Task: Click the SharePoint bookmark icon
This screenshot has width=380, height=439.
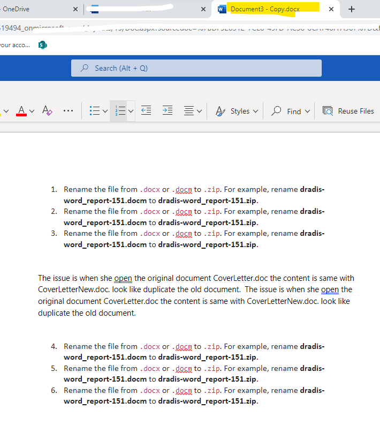Action: click(42, 45)
